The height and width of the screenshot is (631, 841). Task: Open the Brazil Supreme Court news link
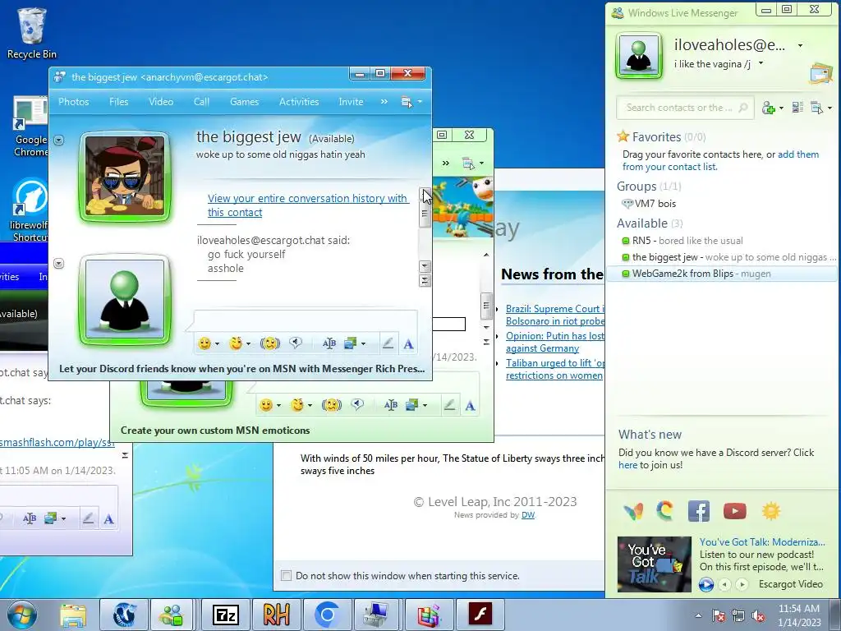555,315
